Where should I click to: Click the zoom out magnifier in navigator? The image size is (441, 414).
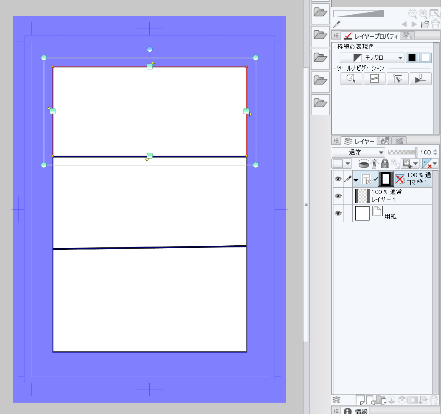click(x=412, y=14)
